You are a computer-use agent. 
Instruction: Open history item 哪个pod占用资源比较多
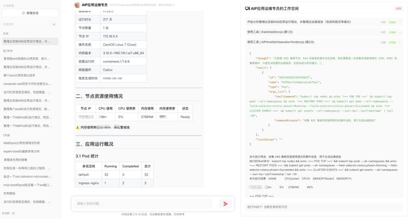(x=20, y=75)
